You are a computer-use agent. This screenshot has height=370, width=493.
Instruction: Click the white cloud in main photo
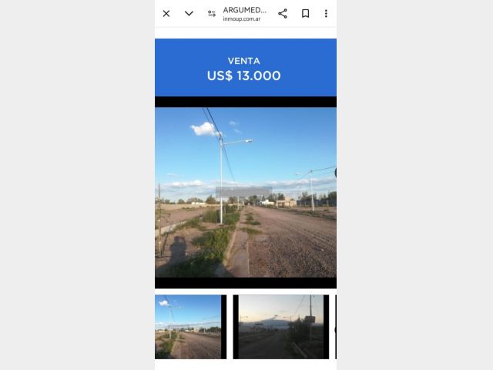point(205,129)
